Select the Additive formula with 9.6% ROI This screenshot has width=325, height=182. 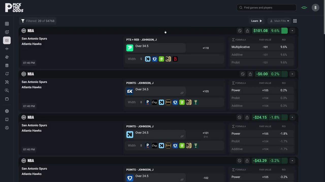coord(262,55)
